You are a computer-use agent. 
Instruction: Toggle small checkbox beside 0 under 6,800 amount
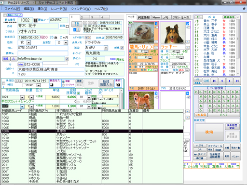click(78, 102)
